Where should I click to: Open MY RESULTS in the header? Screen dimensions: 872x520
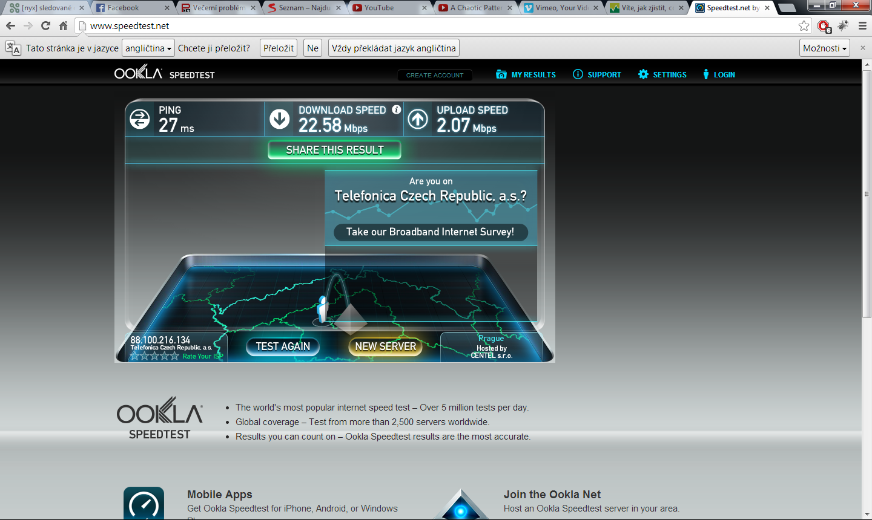(x=526, y=74)
